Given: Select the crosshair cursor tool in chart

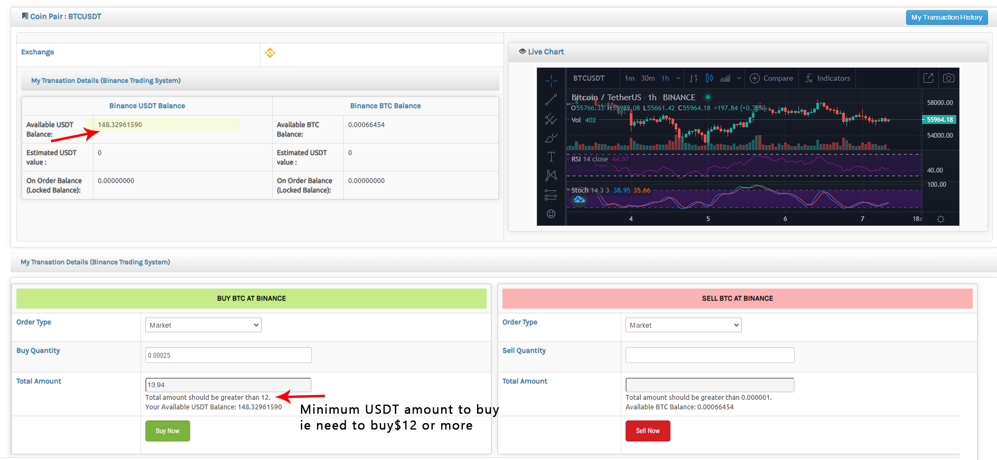Looking at the screenshot, I should [551, 81].
